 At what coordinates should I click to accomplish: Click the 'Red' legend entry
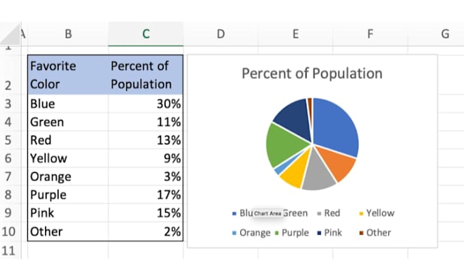point(329,213)
